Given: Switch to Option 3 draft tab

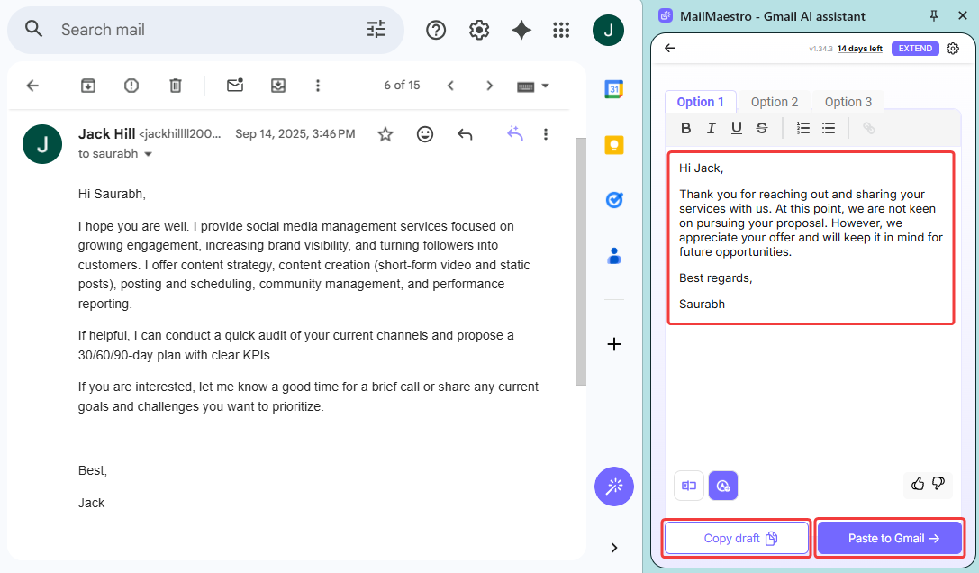Looking at the screenshot, I should [x=848, y=102].
